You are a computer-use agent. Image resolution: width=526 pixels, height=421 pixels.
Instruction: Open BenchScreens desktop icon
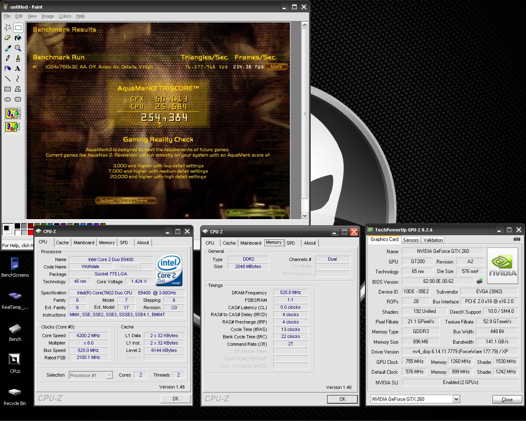pyautogui.click(x=15, y=268)
